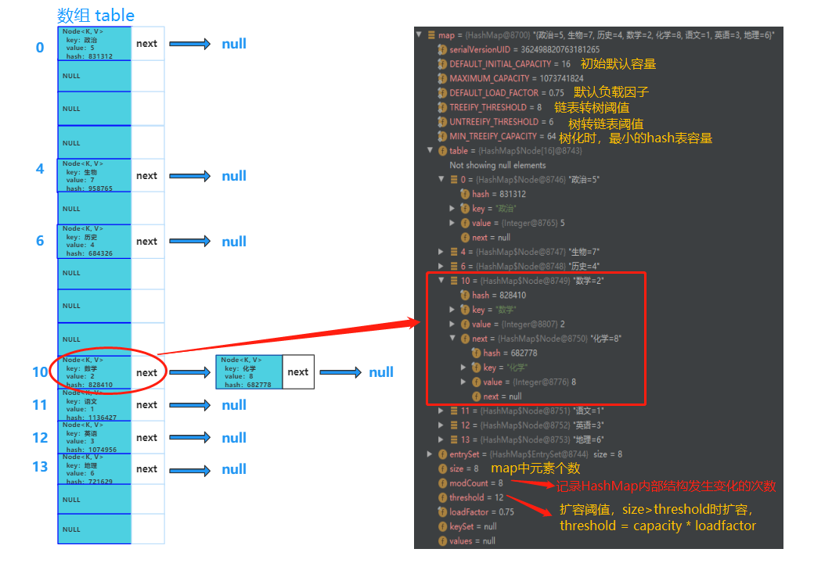Expand key '化学' in next node
This screenshot has width=832, height=574.
pos(464,367)
